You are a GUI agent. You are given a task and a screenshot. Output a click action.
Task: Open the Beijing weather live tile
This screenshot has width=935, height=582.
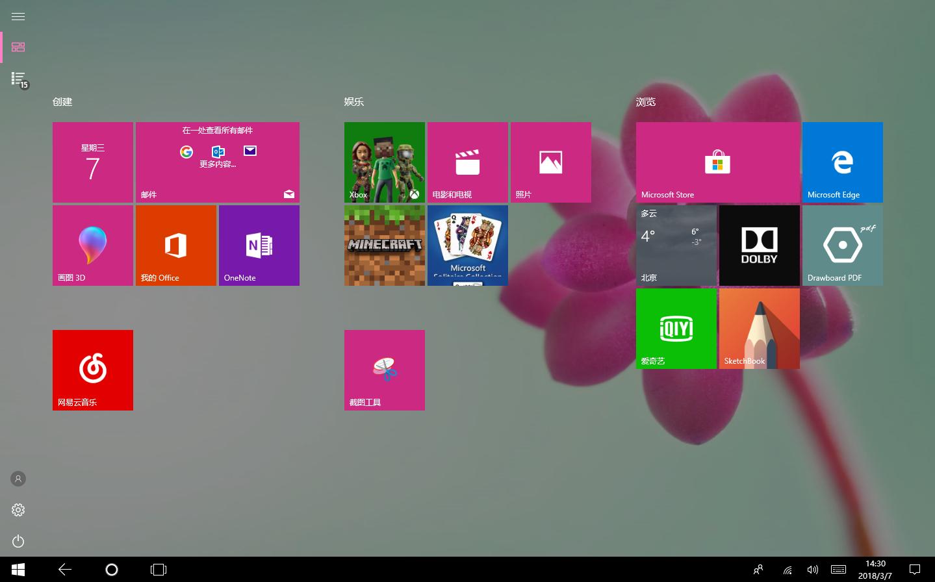(x=676, y=245)
